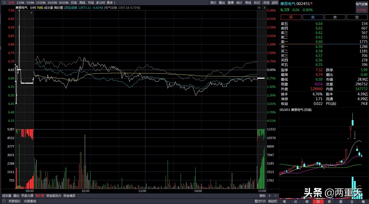The image size is (369, 204).
Task: Click the red 买 buy button
Action: (x=291, y=17)
